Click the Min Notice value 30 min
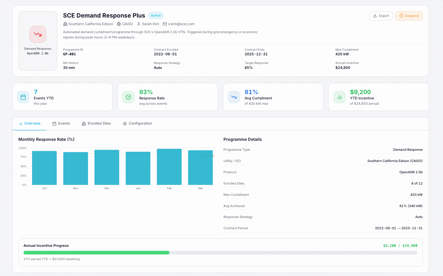This screenshot has width=443, height=276. (x=69, y=68)
